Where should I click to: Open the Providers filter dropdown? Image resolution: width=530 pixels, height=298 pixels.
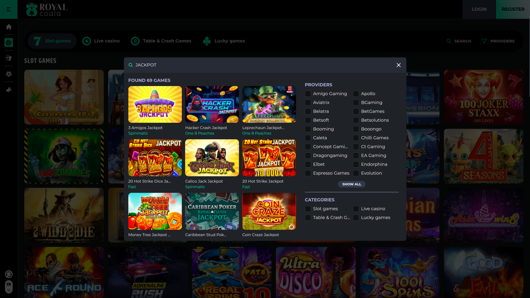pos(498,41)
